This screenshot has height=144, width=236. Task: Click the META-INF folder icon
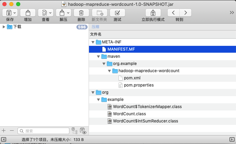coord(99,42)
